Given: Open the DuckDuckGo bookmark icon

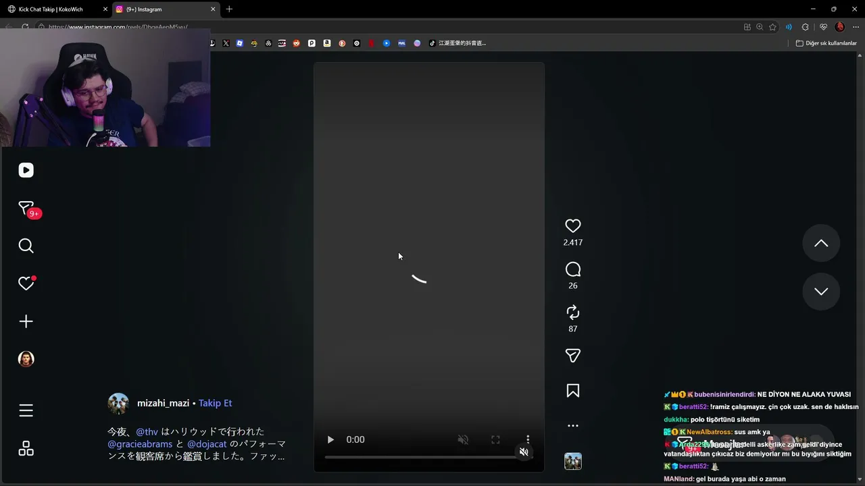Looking at the screenshot, I should [x=342, y=43].
